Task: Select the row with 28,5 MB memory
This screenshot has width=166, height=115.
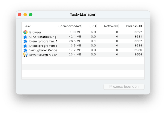Action: [x=83, y=41]
